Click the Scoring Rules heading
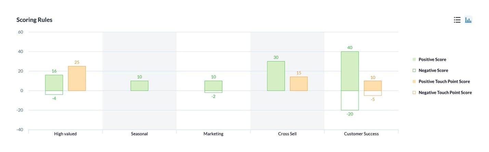This screenshot has width=489, height=152. pyautogui.click(x=35, y=20)
